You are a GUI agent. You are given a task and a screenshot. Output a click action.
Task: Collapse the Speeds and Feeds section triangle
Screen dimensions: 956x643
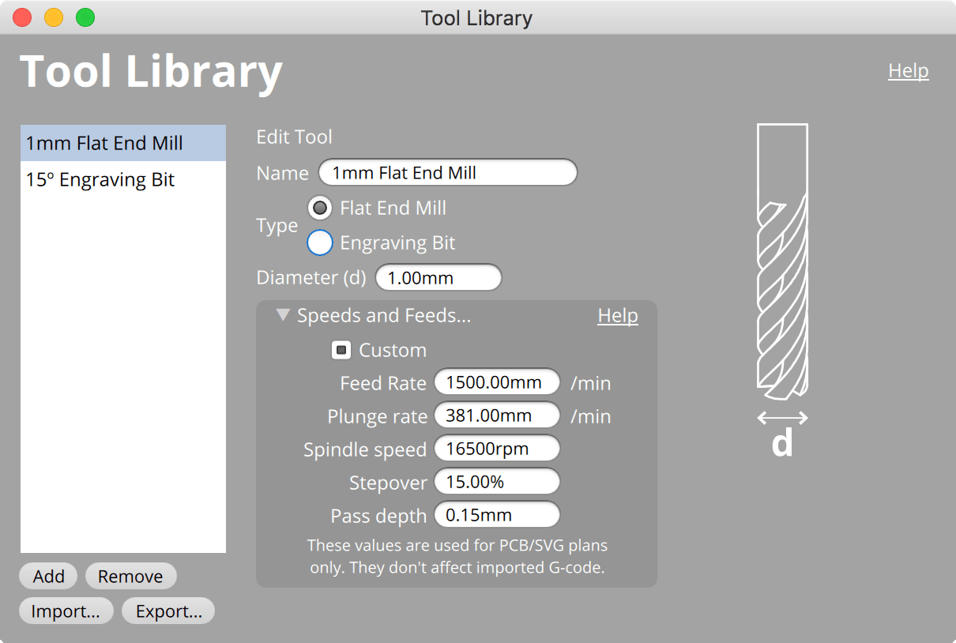coord(283,315)
